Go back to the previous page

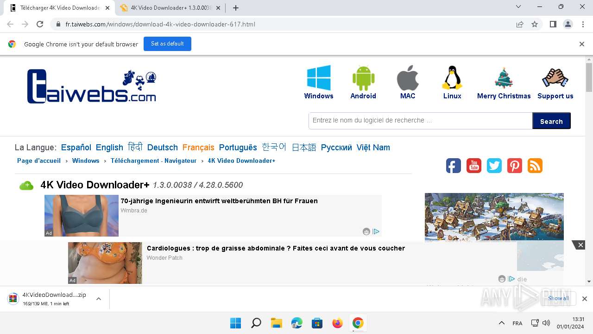tap(10, 24)
